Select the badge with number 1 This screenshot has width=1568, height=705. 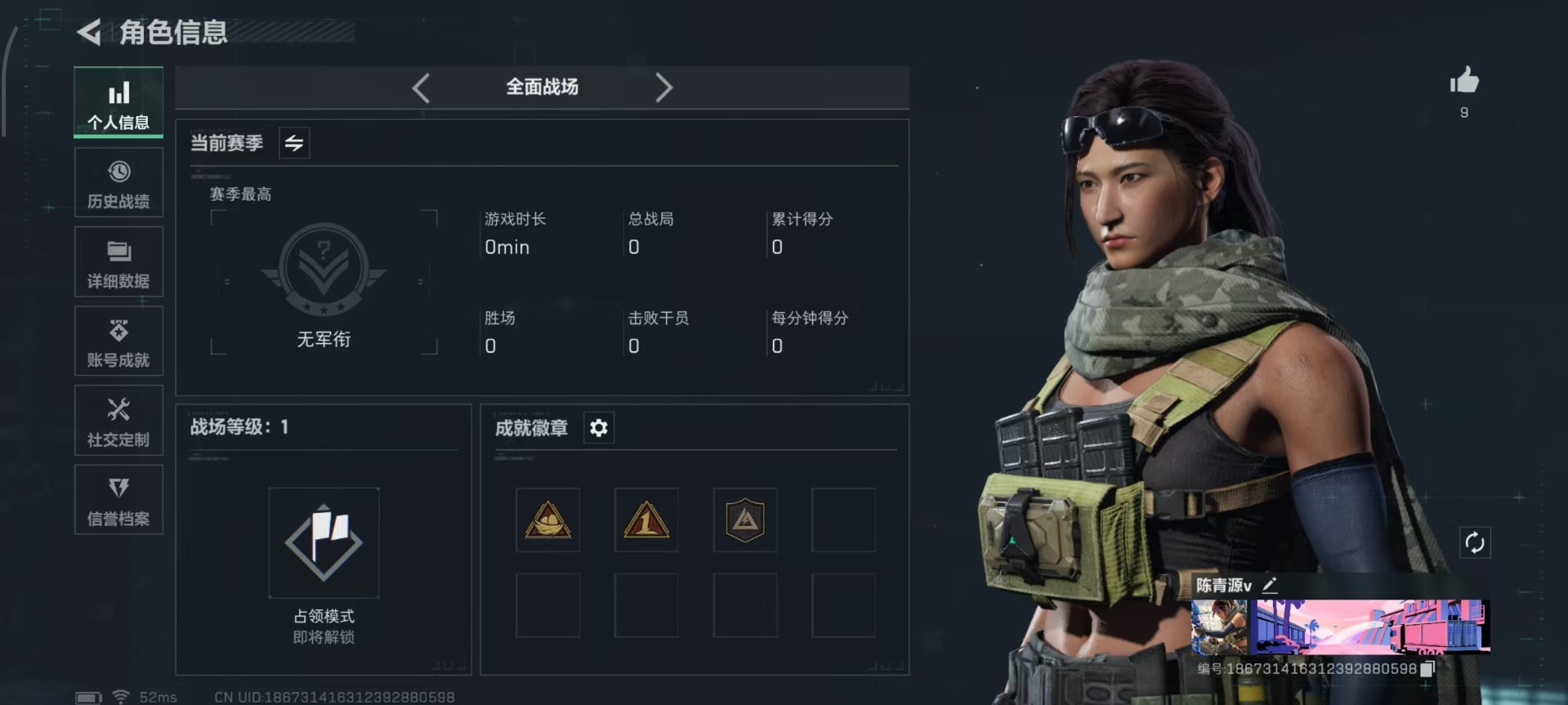click(646, 520)
